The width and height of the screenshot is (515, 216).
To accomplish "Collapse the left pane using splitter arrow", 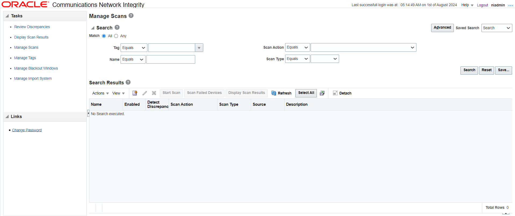I will 88,113.
